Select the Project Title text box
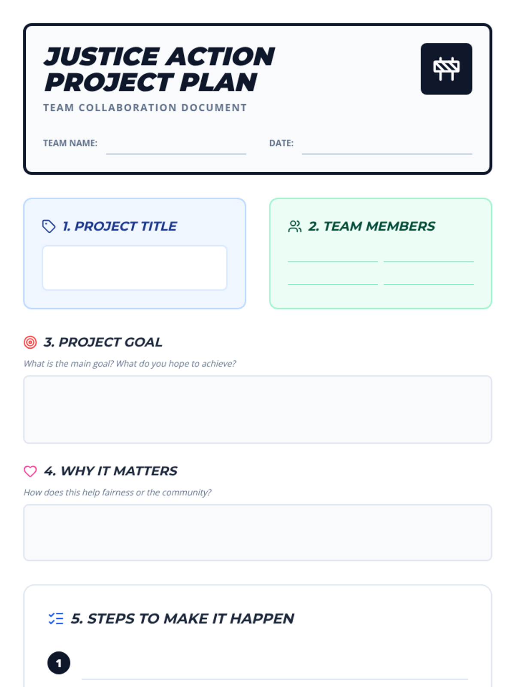515x687 pixels. click(135, 268)
